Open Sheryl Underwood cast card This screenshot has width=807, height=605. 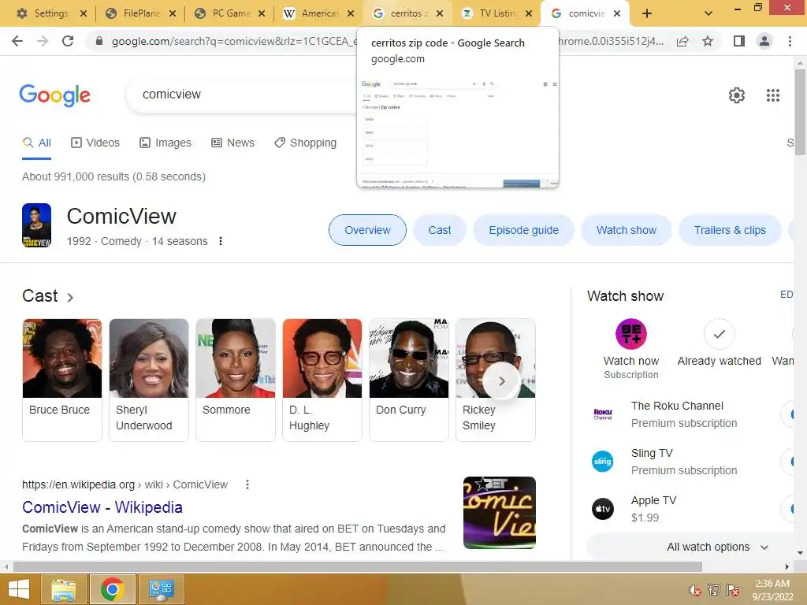(149, 380)
